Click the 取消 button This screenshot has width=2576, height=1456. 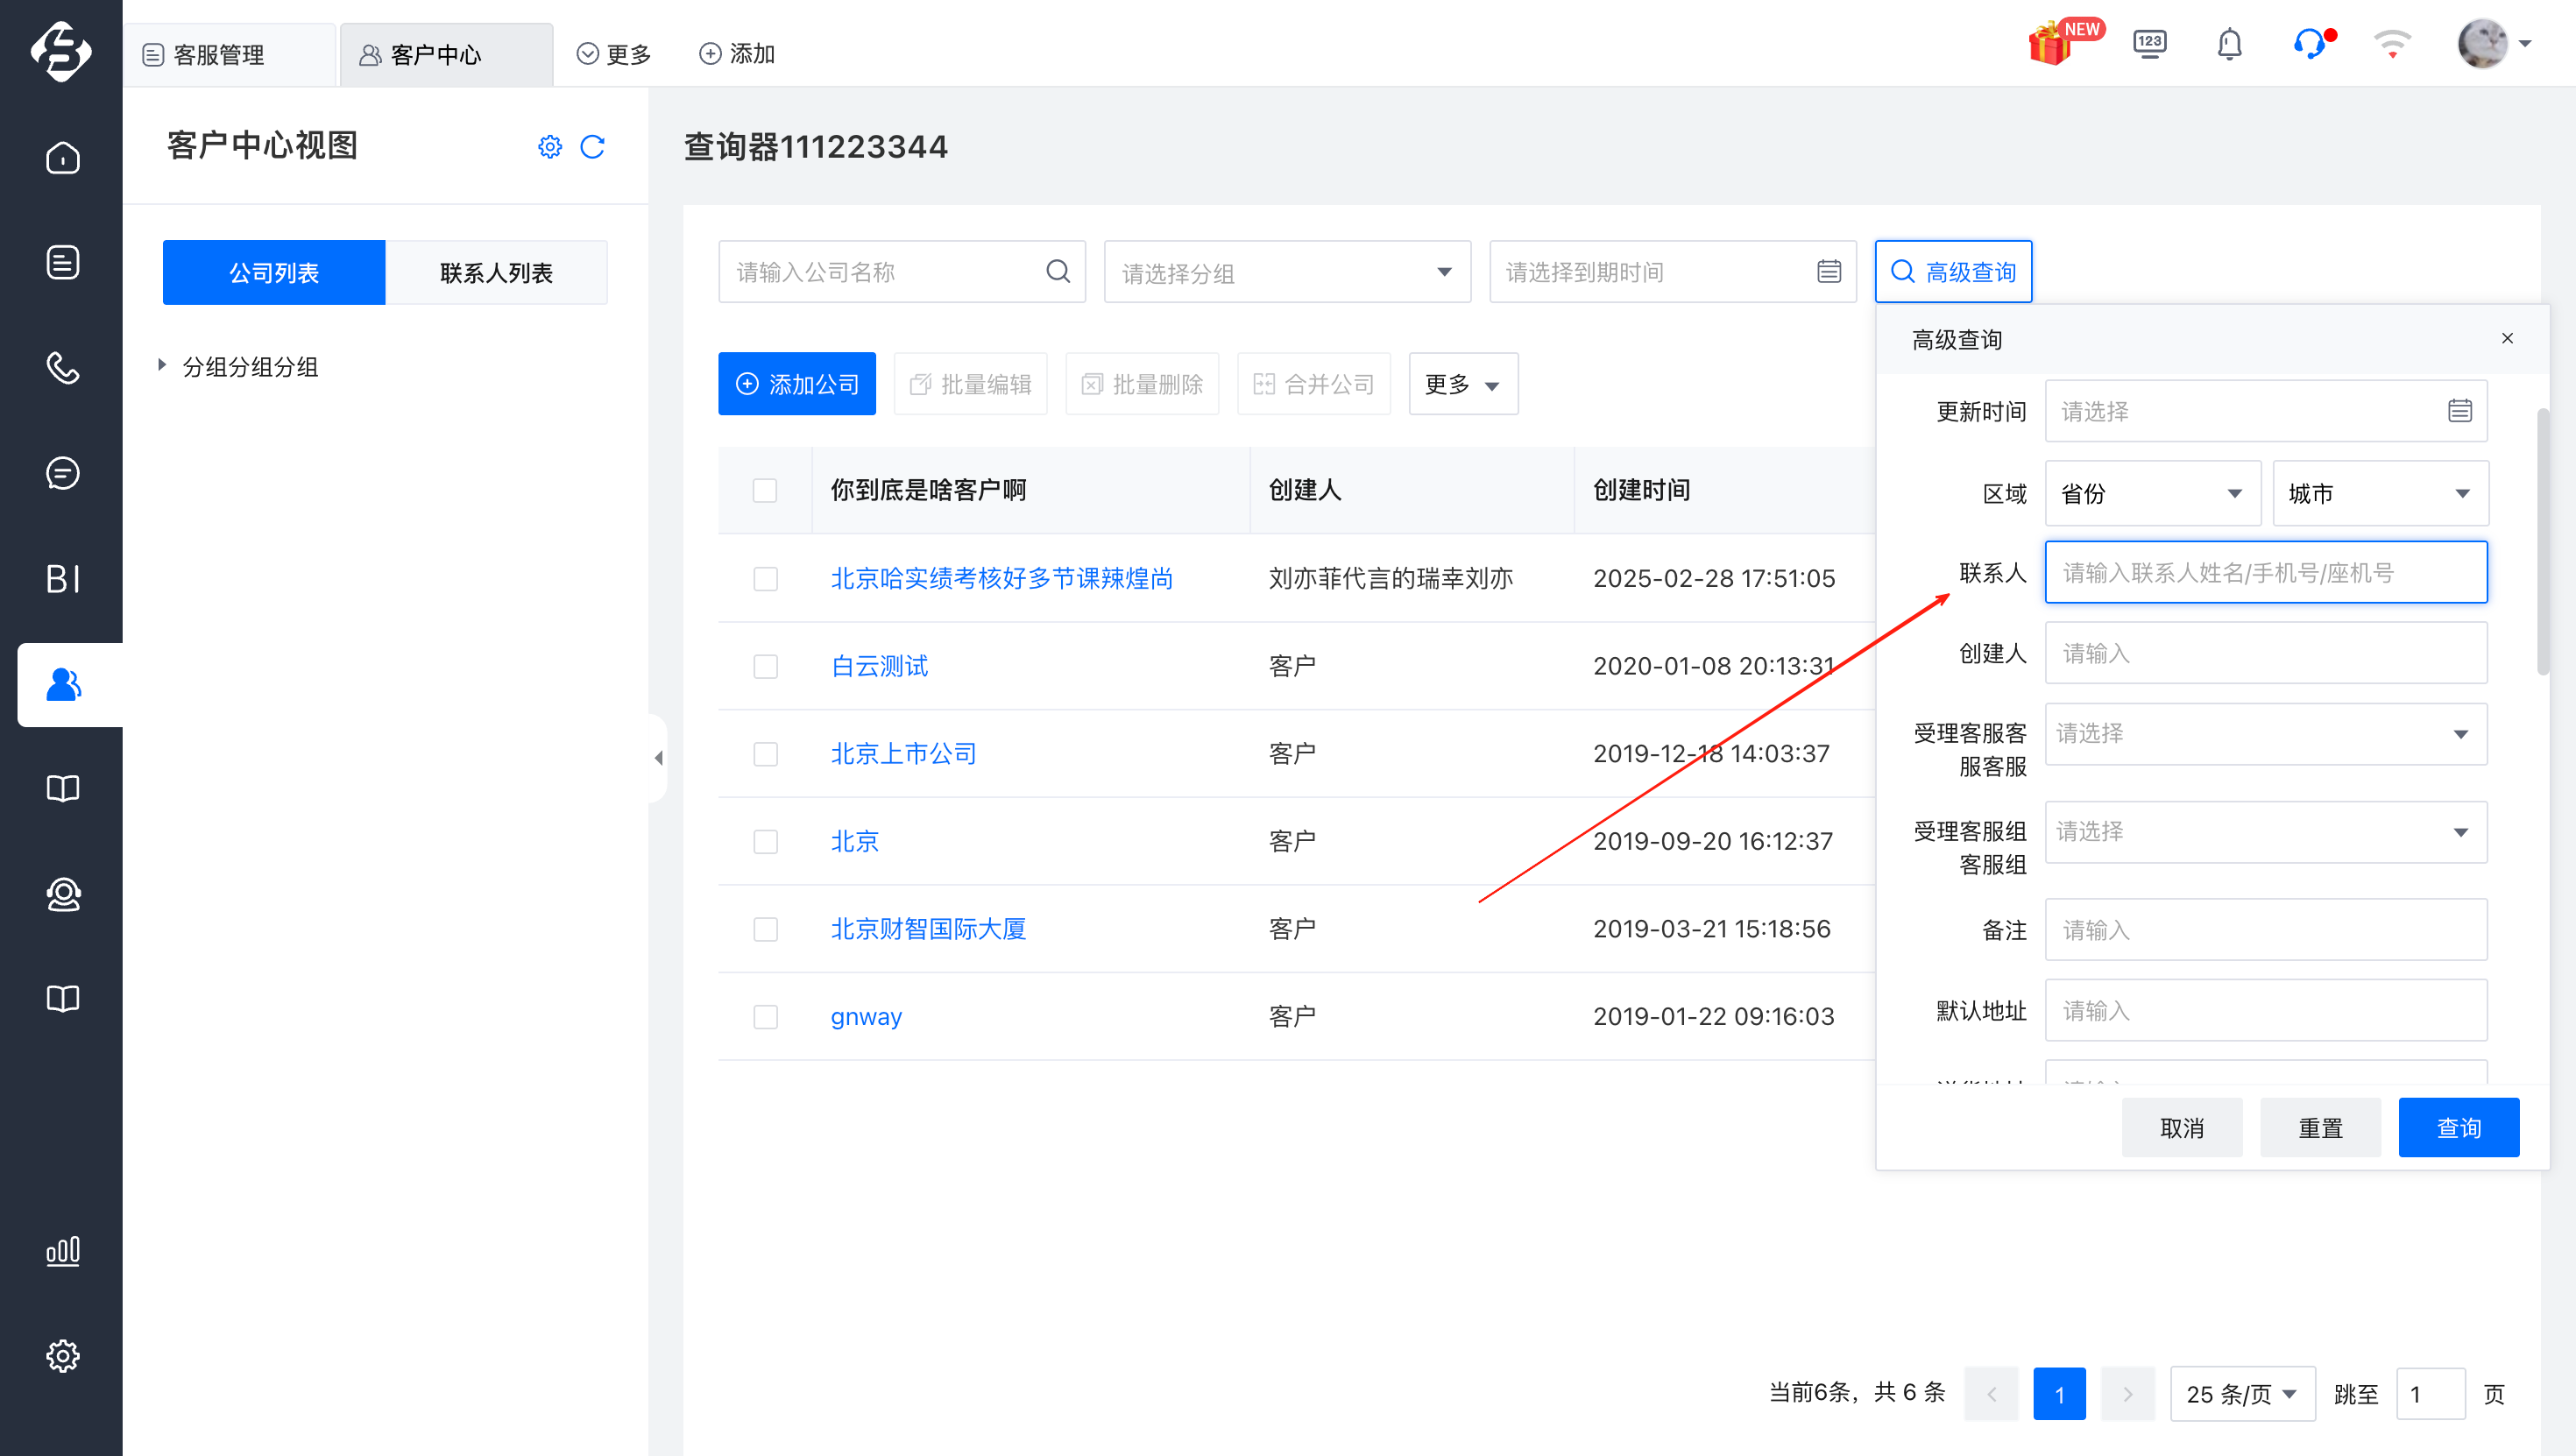pos(2182,1127)
